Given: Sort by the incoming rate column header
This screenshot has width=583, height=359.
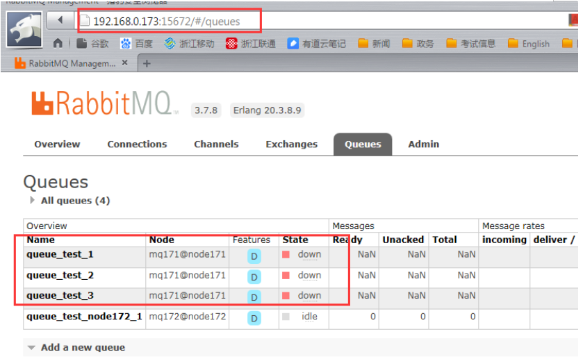Looking at the screenshot, I should [x=504, y=240].
